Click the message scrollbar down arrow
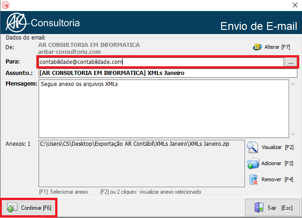This screenshot has width=302, height=218. coord(293,134)
